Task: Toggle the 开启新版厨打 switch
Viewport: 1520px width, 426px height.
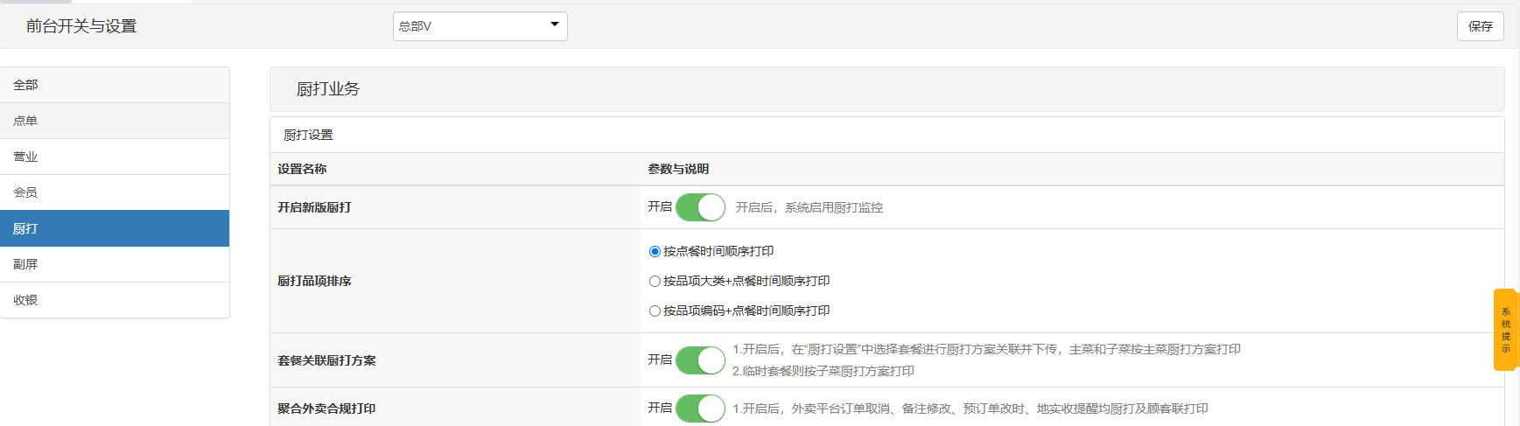Action: tap(700, 207)
